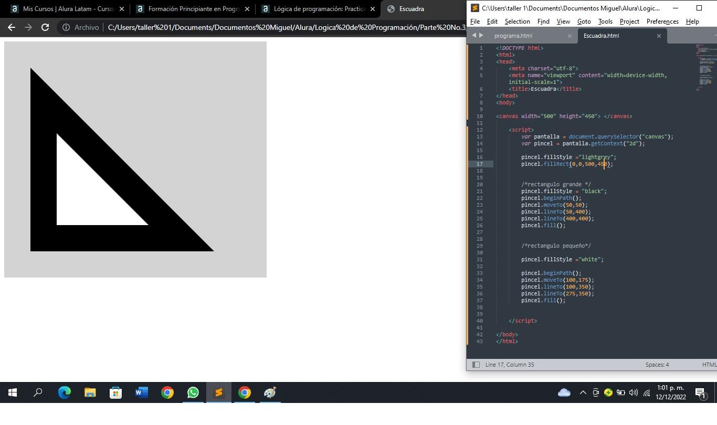Click the Archivo info icon in address bar
The width and height of the screenshot is (717, 425).
coord(66,27)
